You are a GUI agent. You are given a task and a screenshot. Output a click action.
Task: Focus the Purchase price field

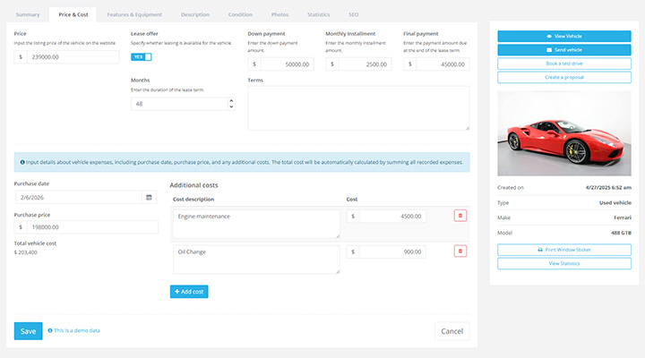pyautogui.click(x=92, y=227)
